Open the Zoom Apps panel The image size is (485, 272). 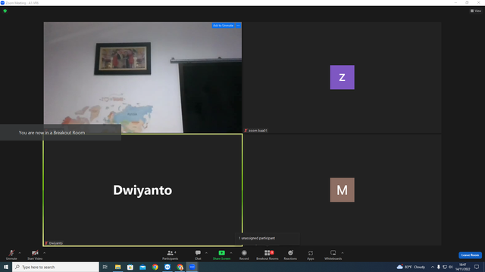pyautogui.click(x=311, y=255)
